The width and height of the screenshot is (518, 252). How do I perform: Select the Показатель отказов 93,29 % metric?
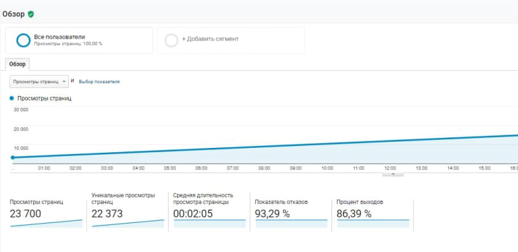[x=291, y=212]
